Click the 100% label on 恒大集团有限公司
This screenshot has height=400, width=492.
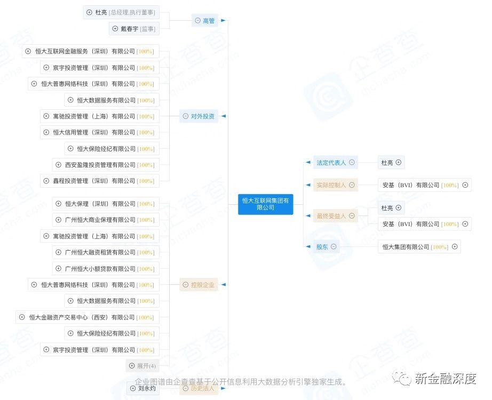click(x=440, y=247)
